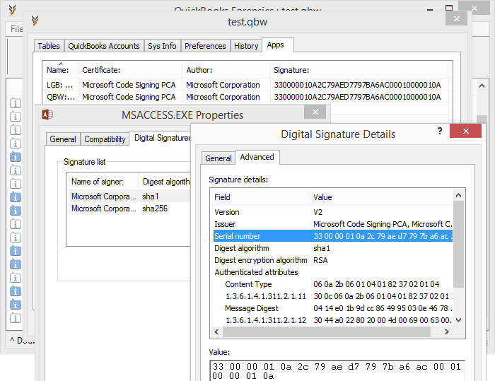The width and height of the screenshot is (495, 381).
Task: Click main window scroll up arrow
Action: 482,86
